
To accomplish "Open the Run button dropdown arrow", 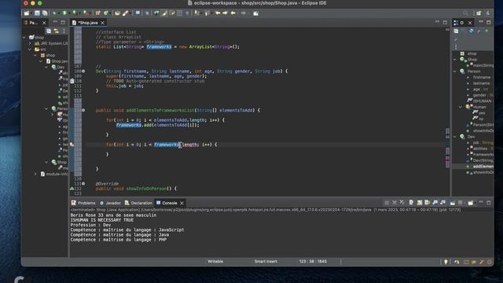I will 68,13.
